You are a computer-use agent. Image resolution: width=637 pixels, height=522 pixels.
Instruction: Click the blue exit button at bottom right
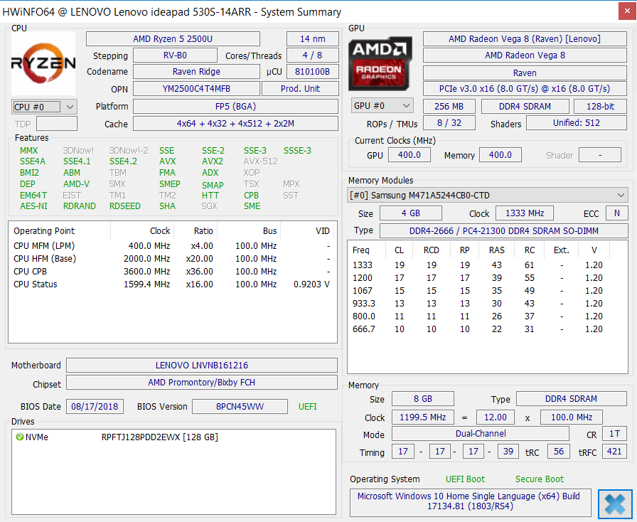coord(614,504)
